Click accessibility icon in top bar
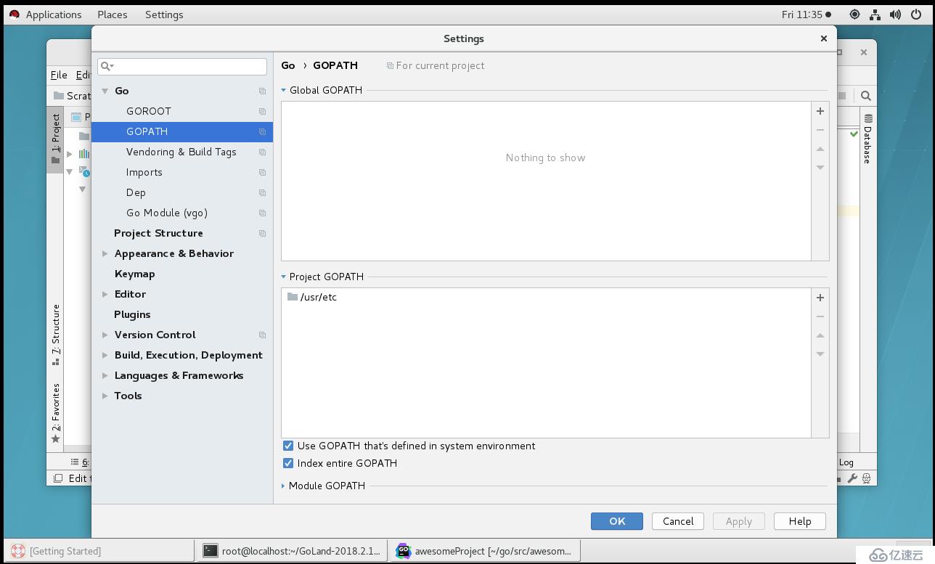 click(x=854, y=14)
